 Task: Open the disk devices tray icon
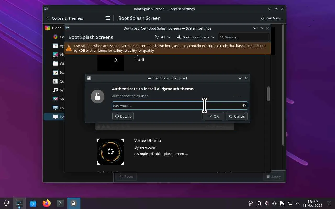pos(282,203)
